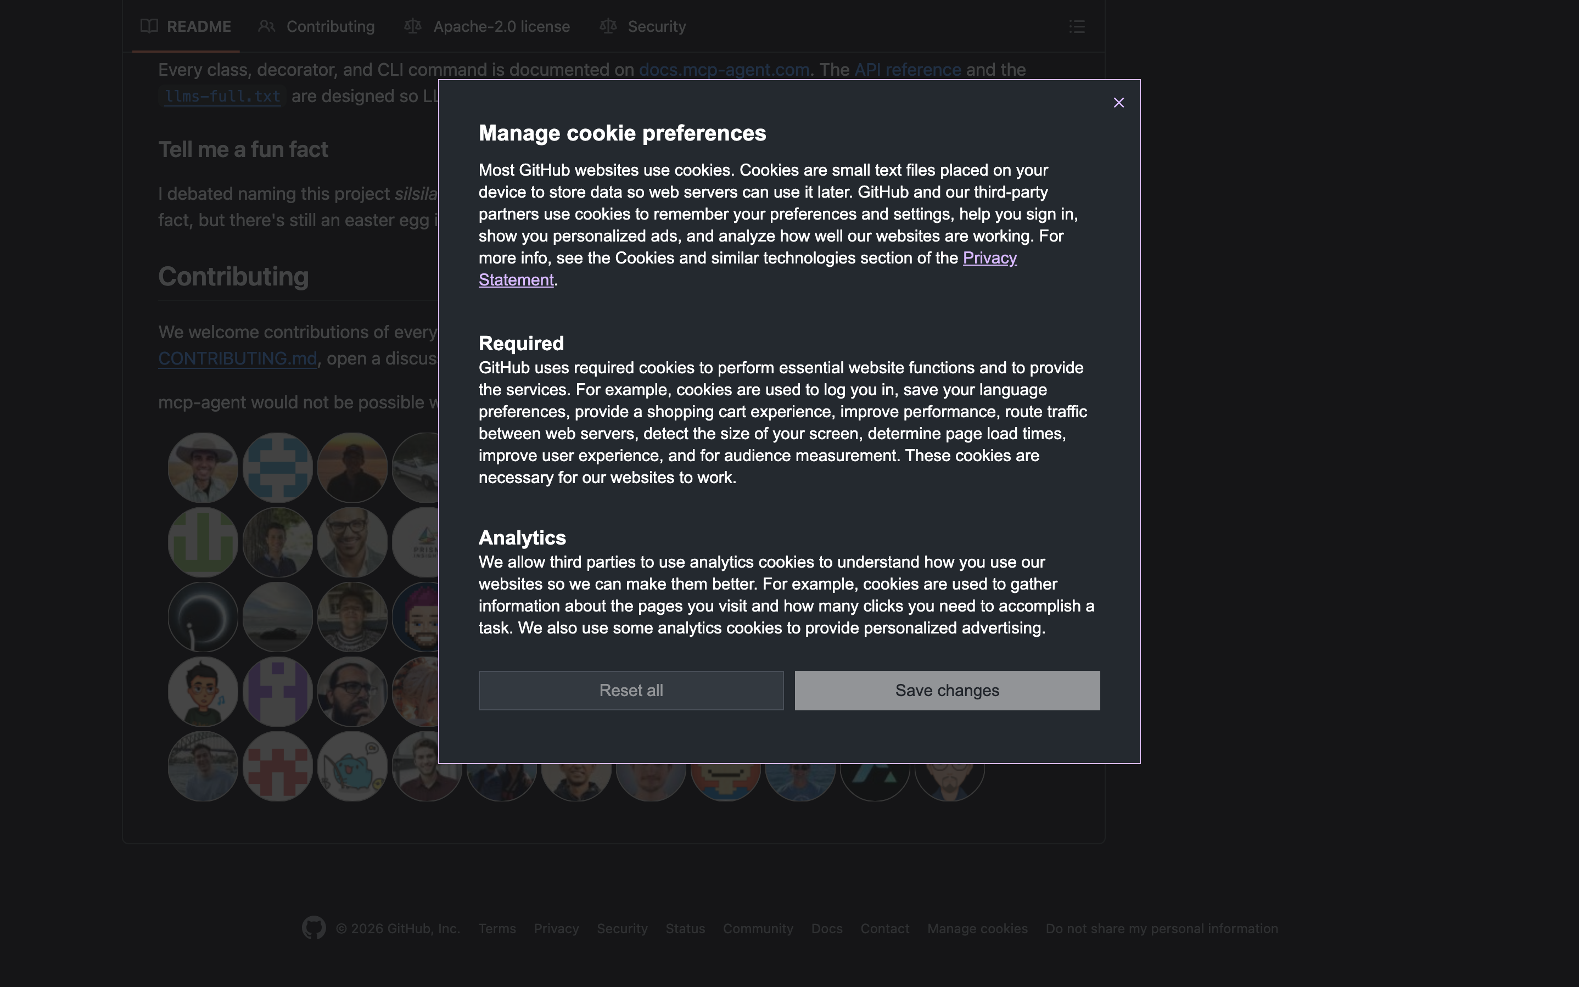The width and height of the screenshot is (1579, 987).
Task: Click the cowboy hat contributor avatar
Action: coord(203,467)
